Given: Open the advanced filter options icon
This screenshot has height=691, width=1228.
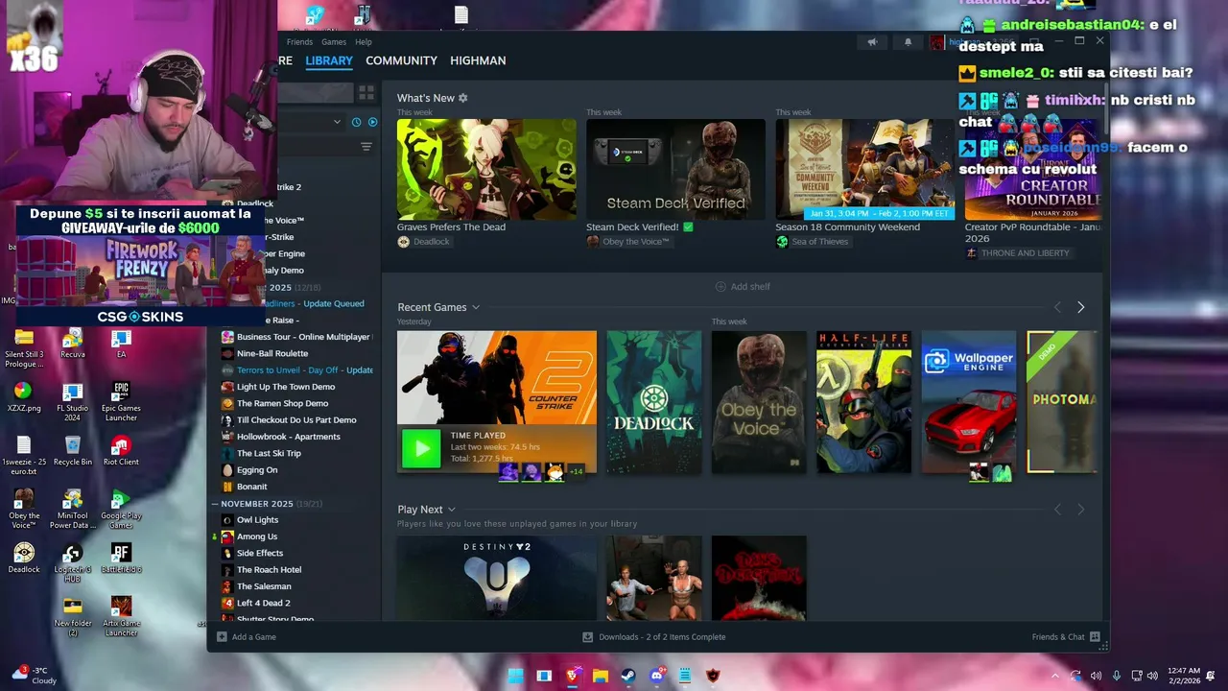Looking at the screenshot, I should 366,147.
